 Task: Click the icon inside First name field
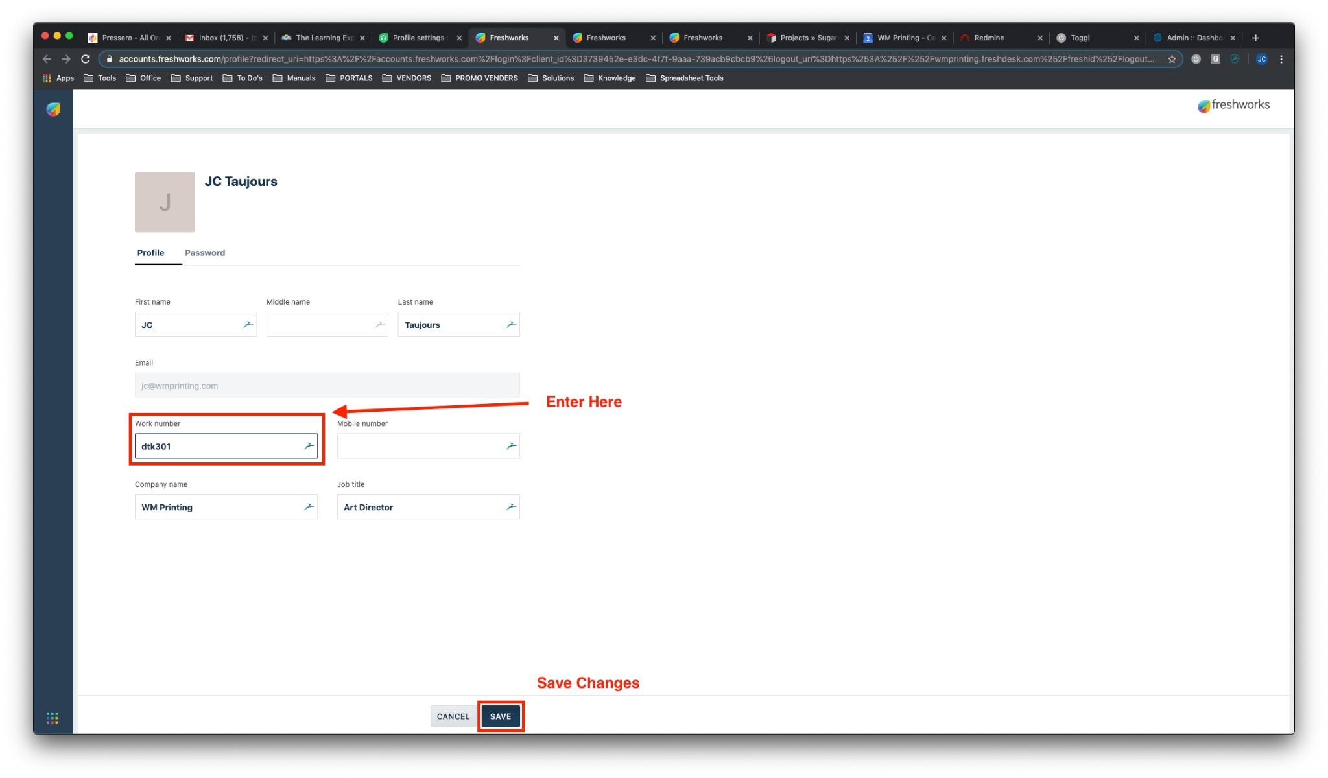pyautogui.click(x=248, y=324)
